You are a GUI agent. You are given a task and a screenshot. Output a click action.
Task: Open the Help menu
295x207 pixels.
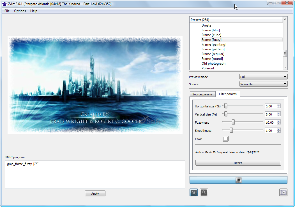tap(34, 11)
